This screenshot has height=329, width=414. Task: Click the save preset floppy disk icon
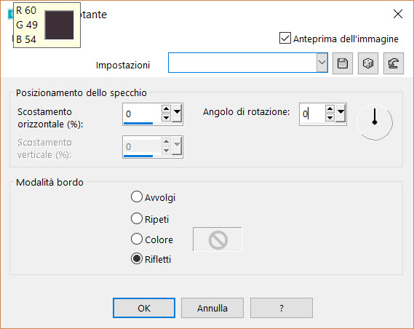pos(343,63)
